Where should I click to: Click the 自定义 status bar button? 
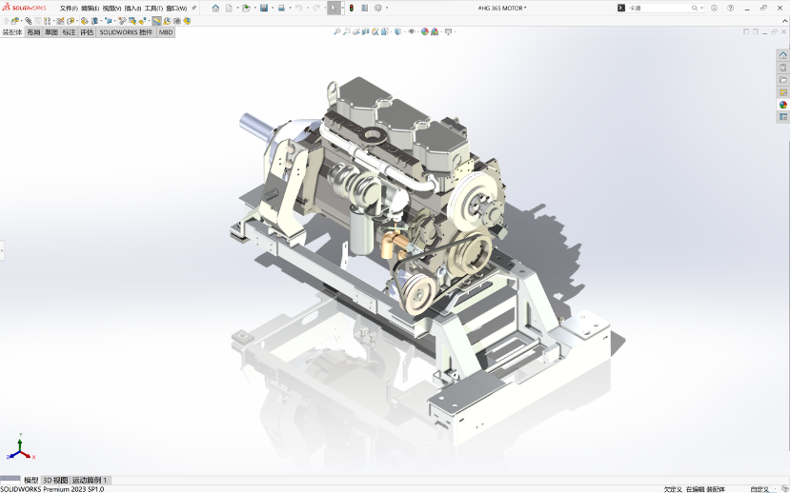(x=760, y=489)
